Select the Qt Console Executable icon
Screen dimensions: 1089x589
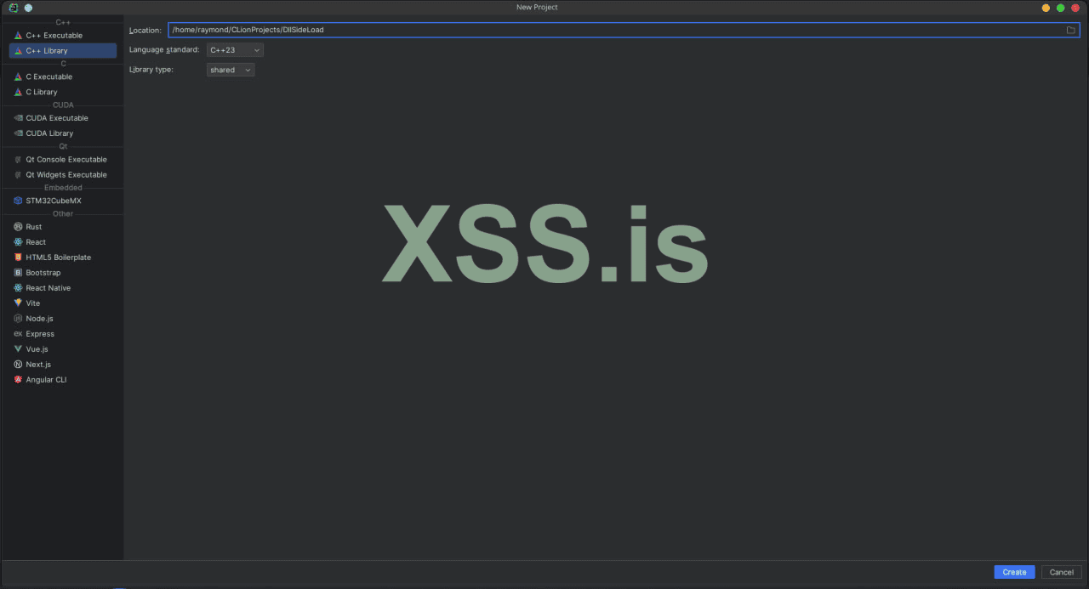coord(18,160)
